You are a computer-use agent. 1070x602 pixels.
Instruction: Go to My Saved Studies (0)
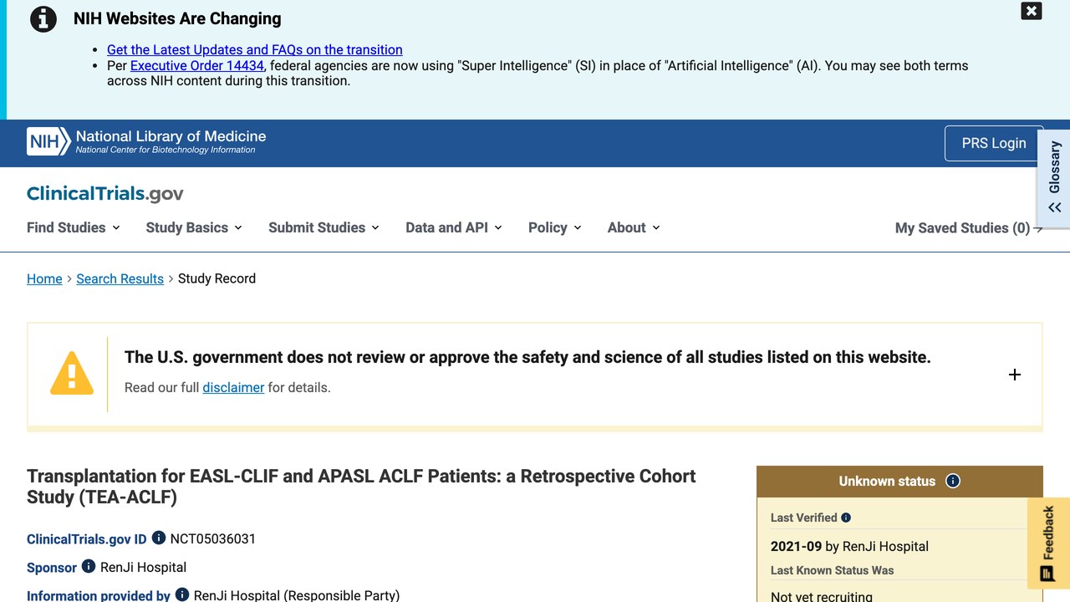pyautogui.click(x=969, y=228)
